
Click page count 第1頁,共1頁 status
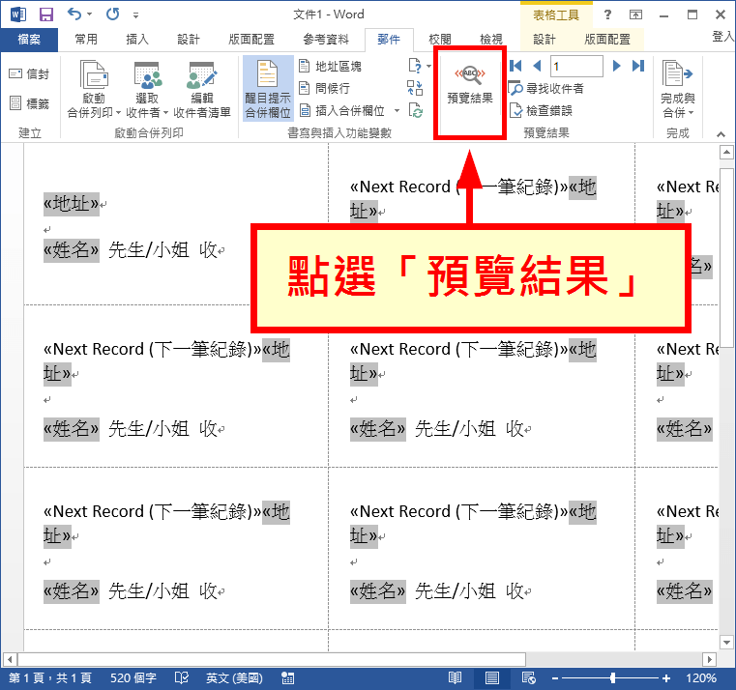(50, 677)
